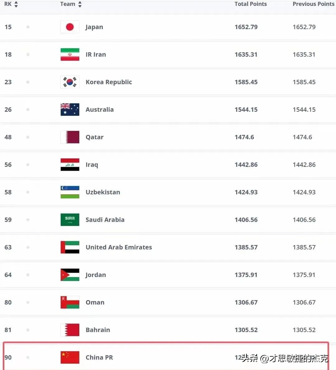Click the Saudi Arabia flag icon
This screenshot has width=336, height=370.
(70, 220)
